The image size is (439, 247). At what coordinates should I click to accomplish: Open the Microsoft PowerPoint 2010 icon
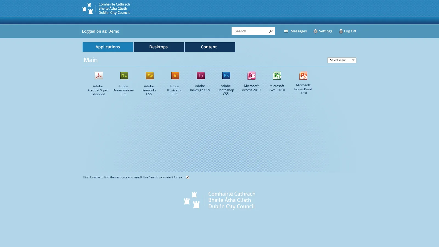303,75
